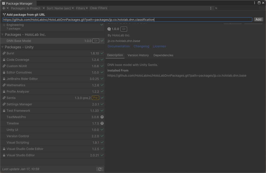Click the link icon beside Custom NUnit

tap(4, 66)
